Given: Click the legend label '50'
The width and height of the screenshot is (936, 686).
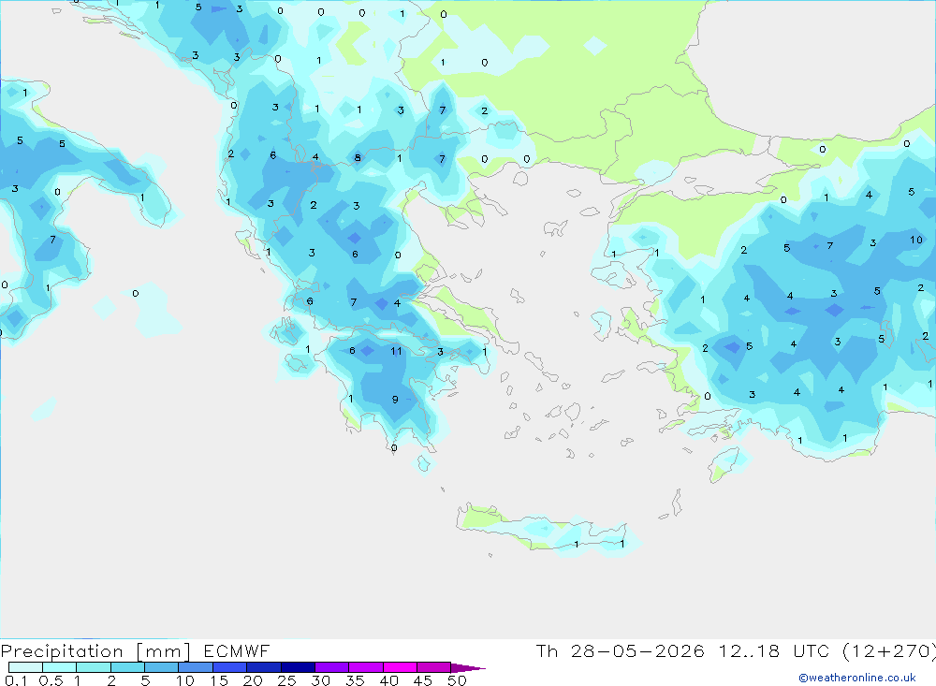Looking at the screenshot, I should pyautogui.click(x=457, y=680).
